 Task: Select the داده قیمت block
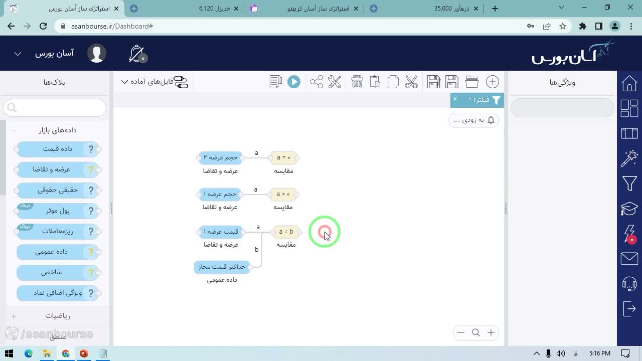click(x=57, y=149)
